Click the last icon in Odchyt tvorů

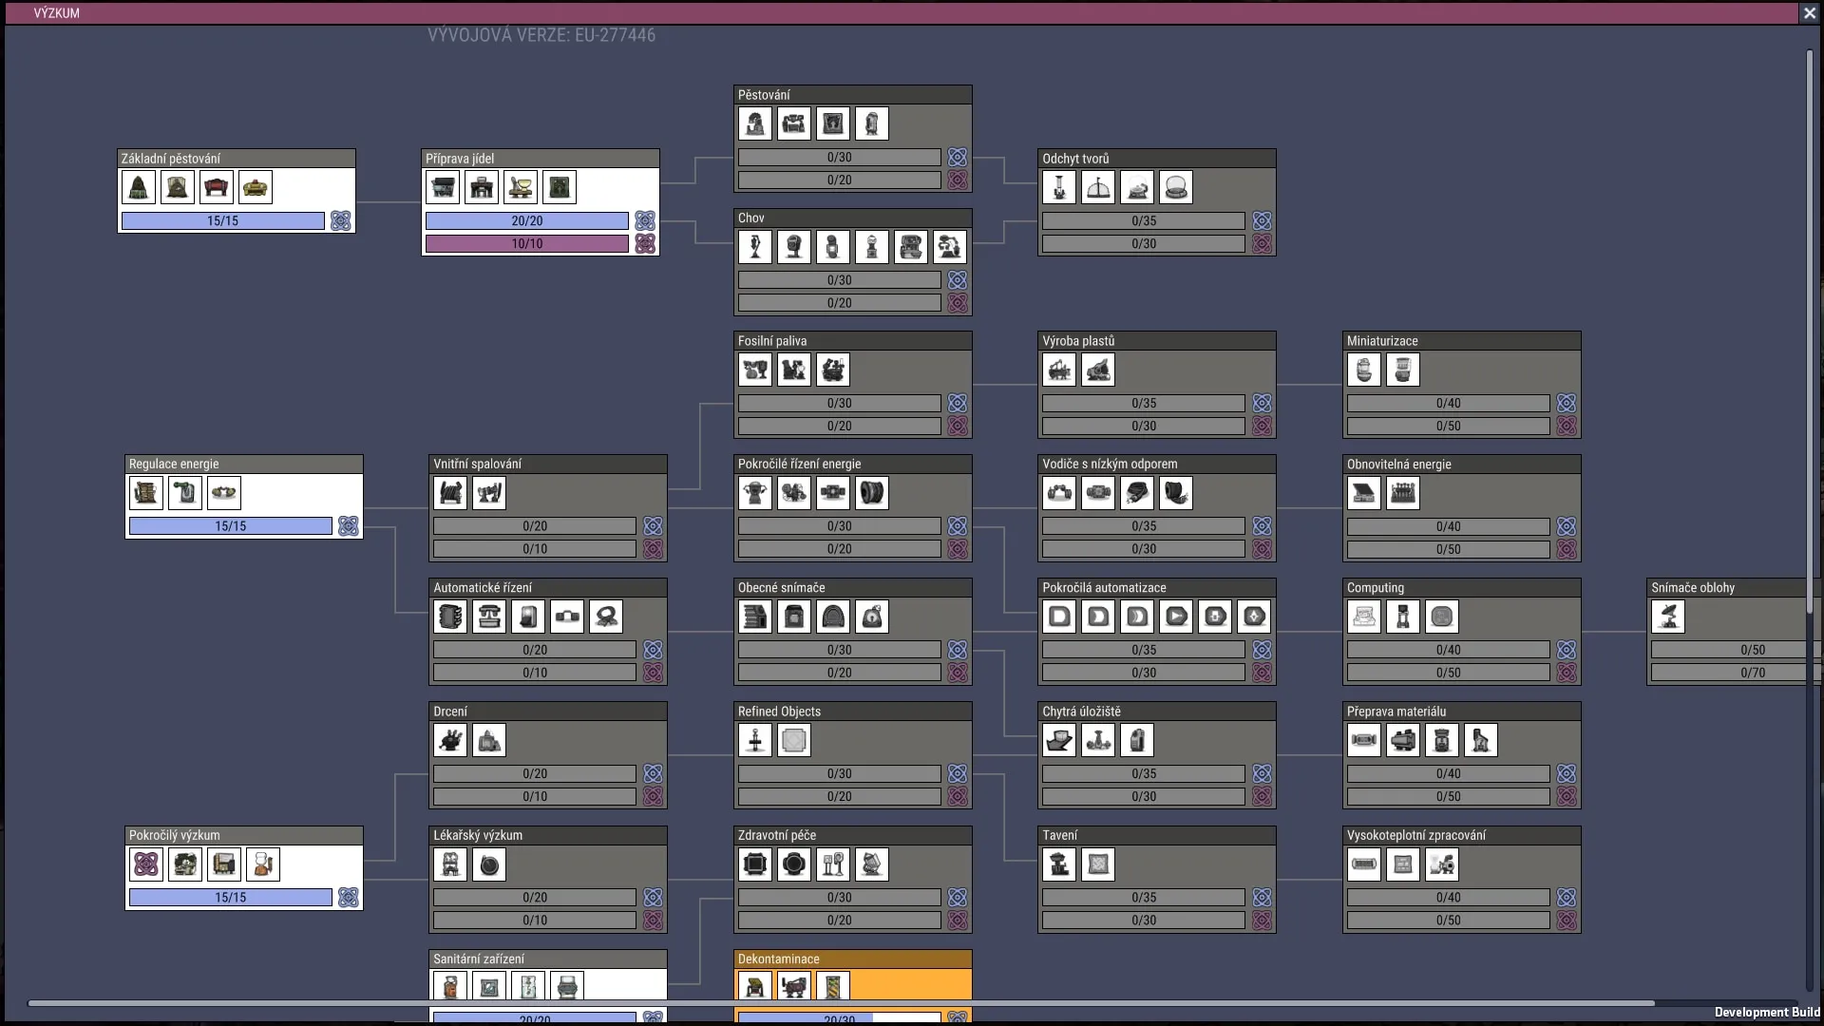(x=1175, y=187)
